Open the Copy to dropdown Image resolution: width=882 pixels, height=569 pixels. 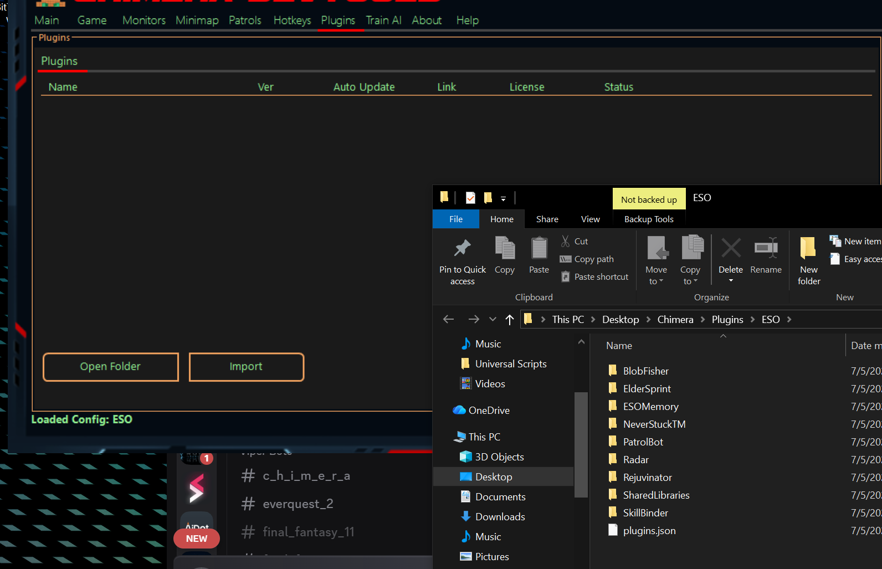[x=690, y=260]
